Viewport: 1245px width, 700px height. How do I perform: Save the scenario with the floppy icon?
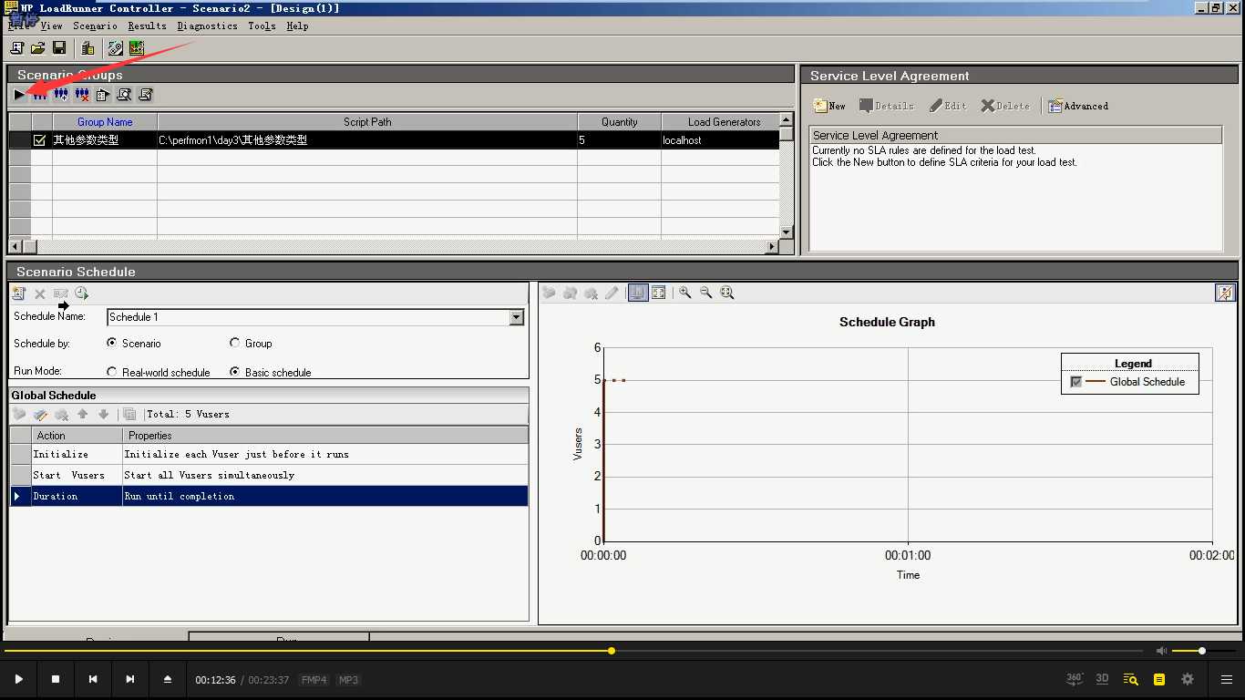click(x=59, y=47)
